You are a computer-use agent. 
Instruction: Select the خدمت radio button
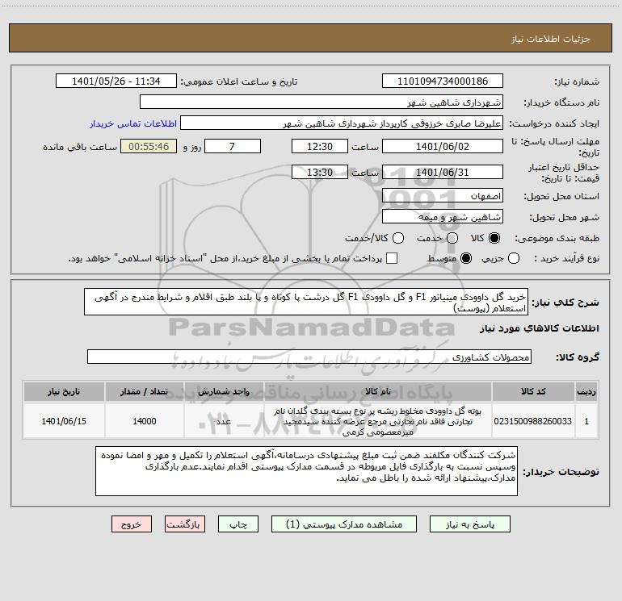[x=452, y=238]
